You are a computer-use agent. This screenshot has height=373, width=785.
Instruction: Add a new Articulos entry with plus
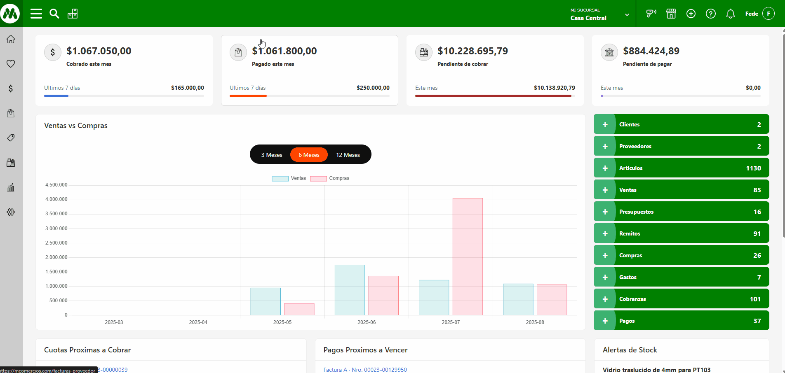pyautogui.click(x=605, y=168)
